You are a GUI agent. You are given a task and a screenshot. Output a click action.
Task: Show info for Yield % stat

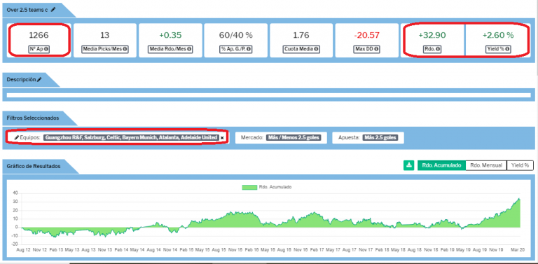pos(506,50)
